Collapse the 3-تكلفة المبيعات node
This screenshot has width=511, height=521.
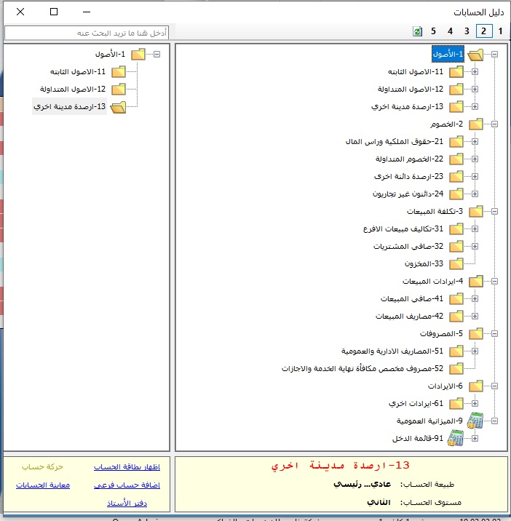[494, 212]
